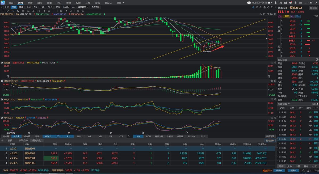Select the magnet snap drawing tool
Screen dimensions: 319x174
[60, 11]
